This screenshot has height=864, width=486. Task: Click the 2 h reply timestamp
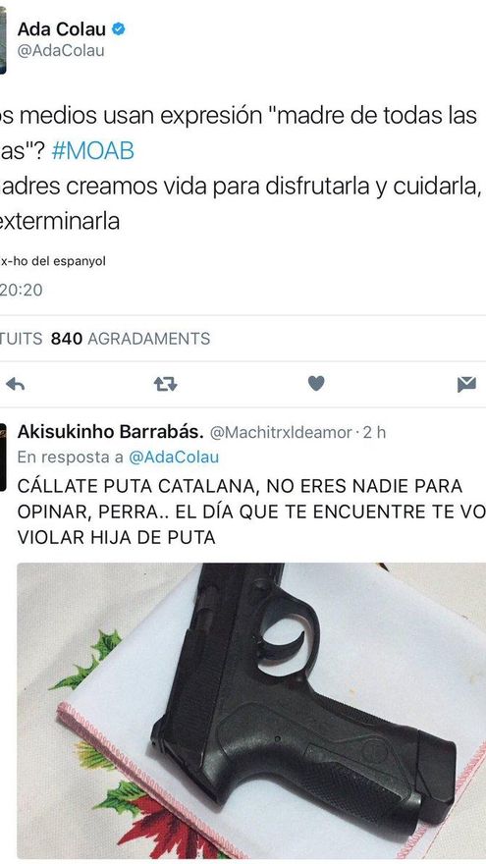(x=374, y=433)
